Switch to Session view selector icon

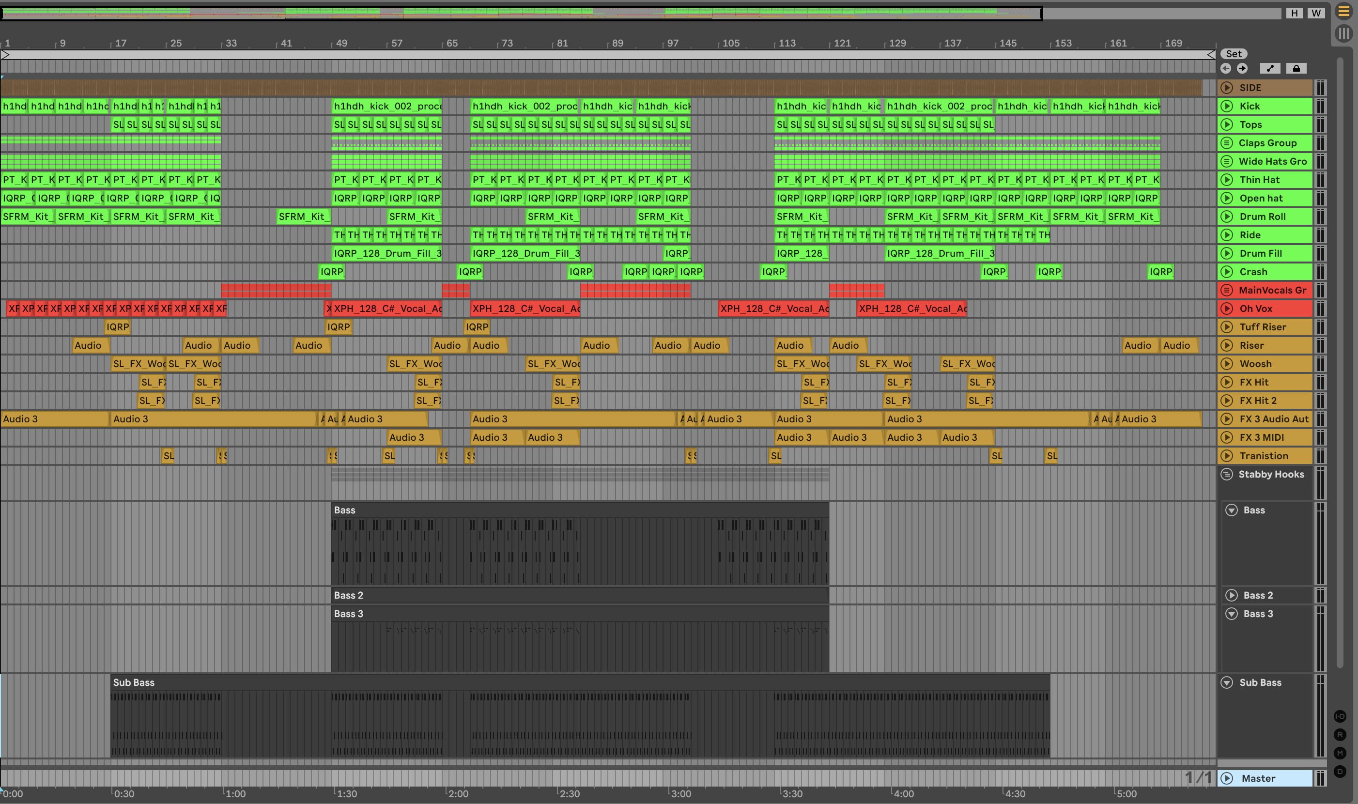point(1343,33)
